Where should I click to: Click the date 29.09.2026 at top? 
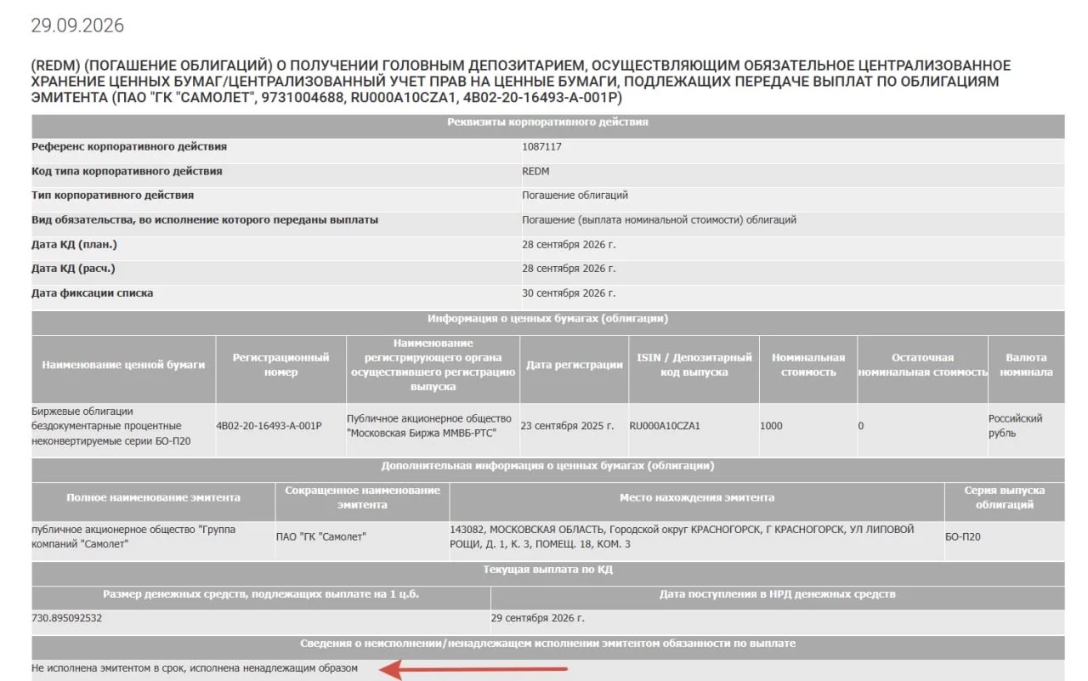77,26
